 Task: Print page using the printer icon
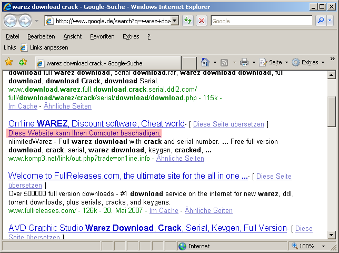click(x=244, y=62)
